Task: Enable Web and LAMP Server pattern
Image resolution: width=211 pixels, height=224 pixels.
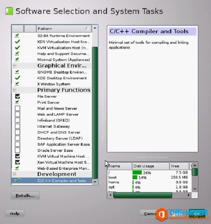Action: pyautogui.click(x=17, y=114)
